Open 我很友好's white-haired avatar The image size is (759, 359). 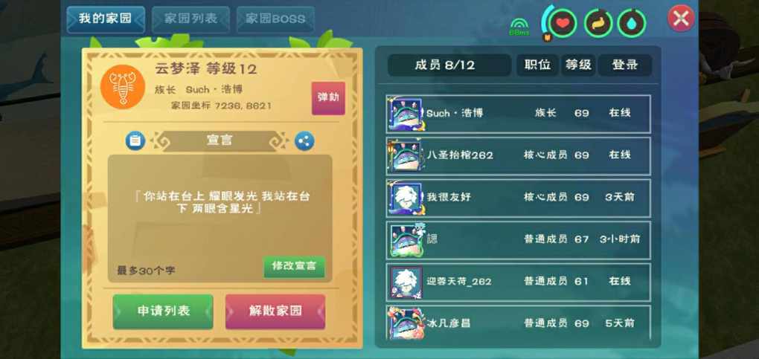tap(406, 198)
